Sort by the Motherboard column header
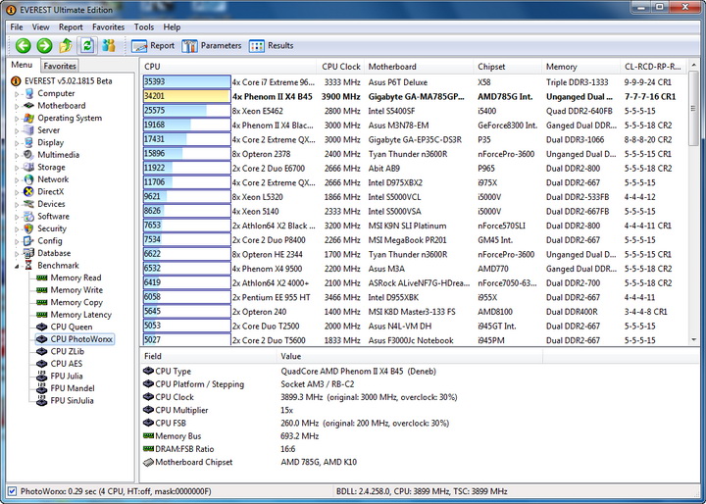 [x=420, y=67]
